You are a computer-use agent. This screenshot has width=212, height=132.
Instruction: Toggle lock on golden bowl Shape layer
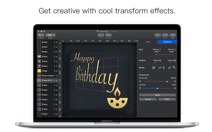pyautogui.click(x=57, y=56)
